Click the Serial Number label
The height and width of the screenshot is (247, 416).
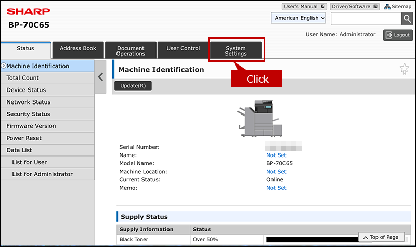click(x=139, y=147)
